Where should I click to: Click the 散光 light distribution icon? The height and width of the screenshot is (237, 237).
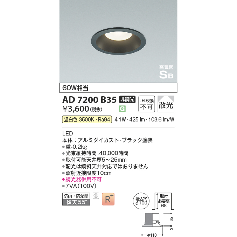(166, 104)
